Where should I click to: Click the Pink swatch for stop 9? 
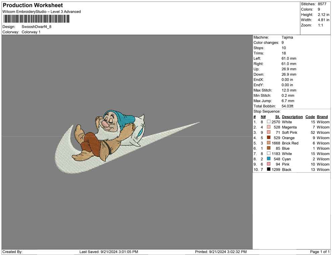click(x=269, y=164)
